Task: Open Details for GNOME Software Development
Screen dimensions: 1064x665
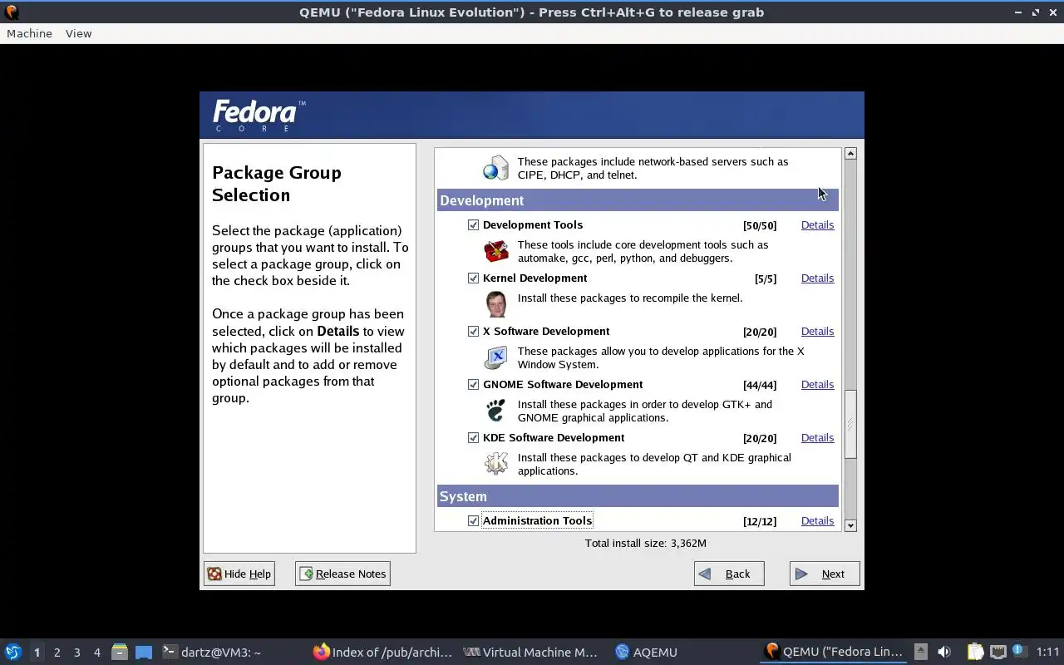Action: coord(817,385)
